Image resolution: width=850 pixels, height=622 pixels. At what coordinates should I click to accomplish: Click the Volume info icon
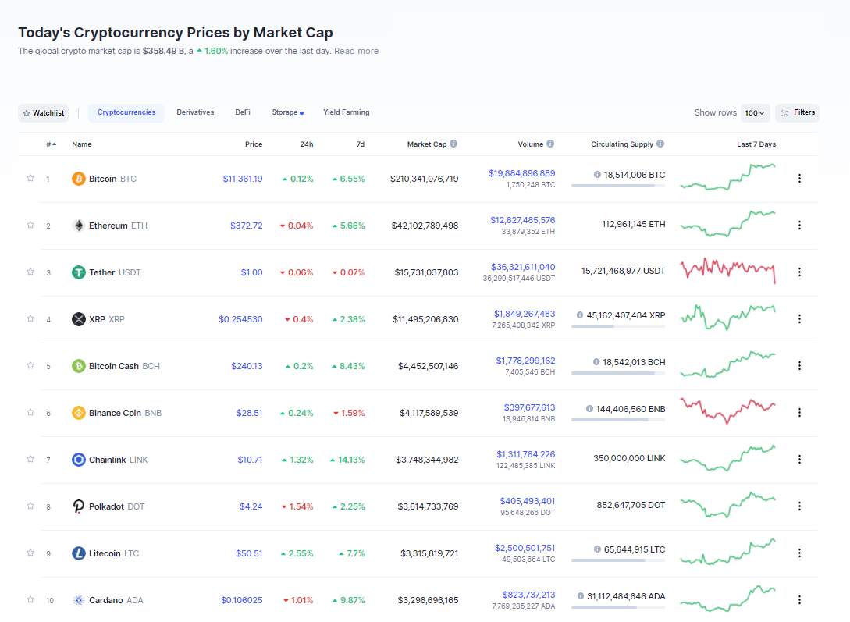pyautogui.click(x=550, y=144)
